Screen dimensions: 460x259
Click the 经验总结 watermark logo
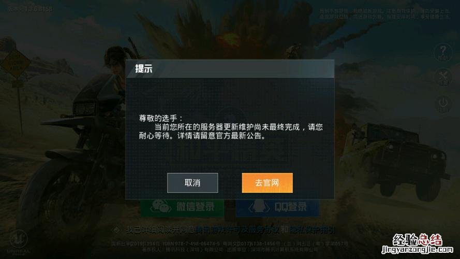click(x=417, y=240)
